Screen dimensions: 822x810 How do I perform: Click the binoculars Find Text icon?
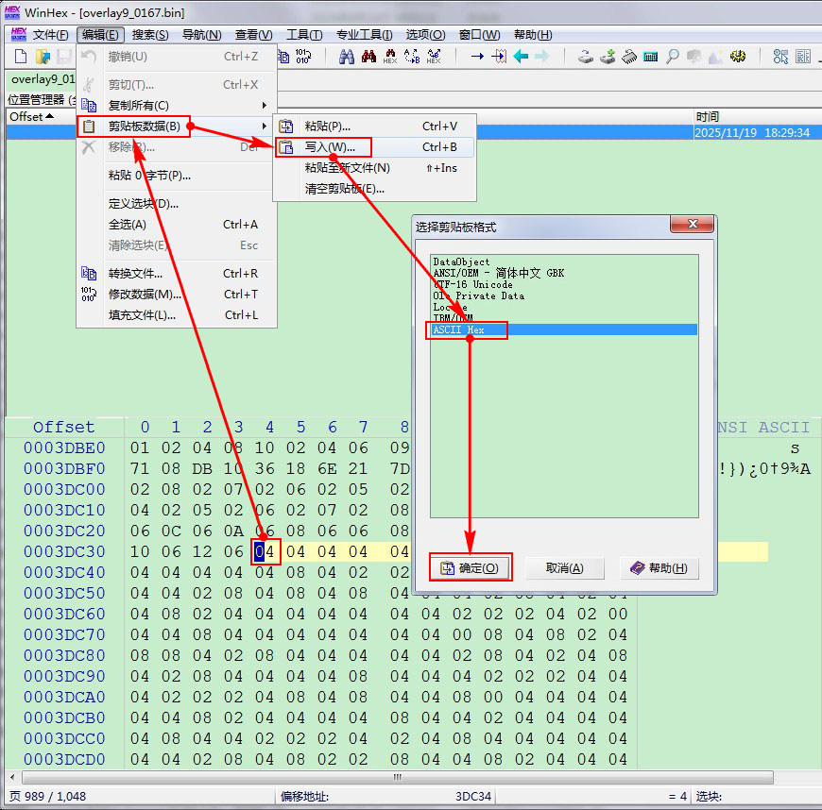[x=345, y=57]
